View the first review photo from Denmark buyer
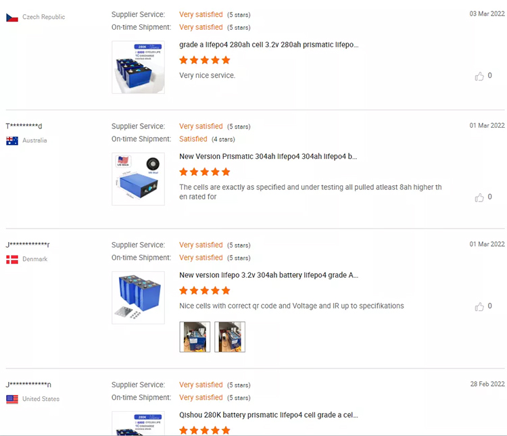This screenshot has width=507, height=436. [x=195, y=337]
